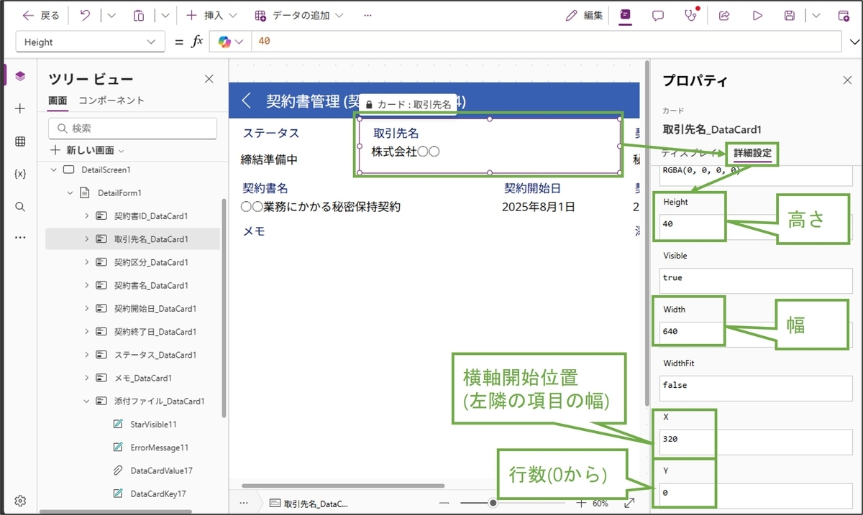Click the zoom slider handle
Image resolution: width=863 pixels, height=515 pixels.
click(493, 503)
